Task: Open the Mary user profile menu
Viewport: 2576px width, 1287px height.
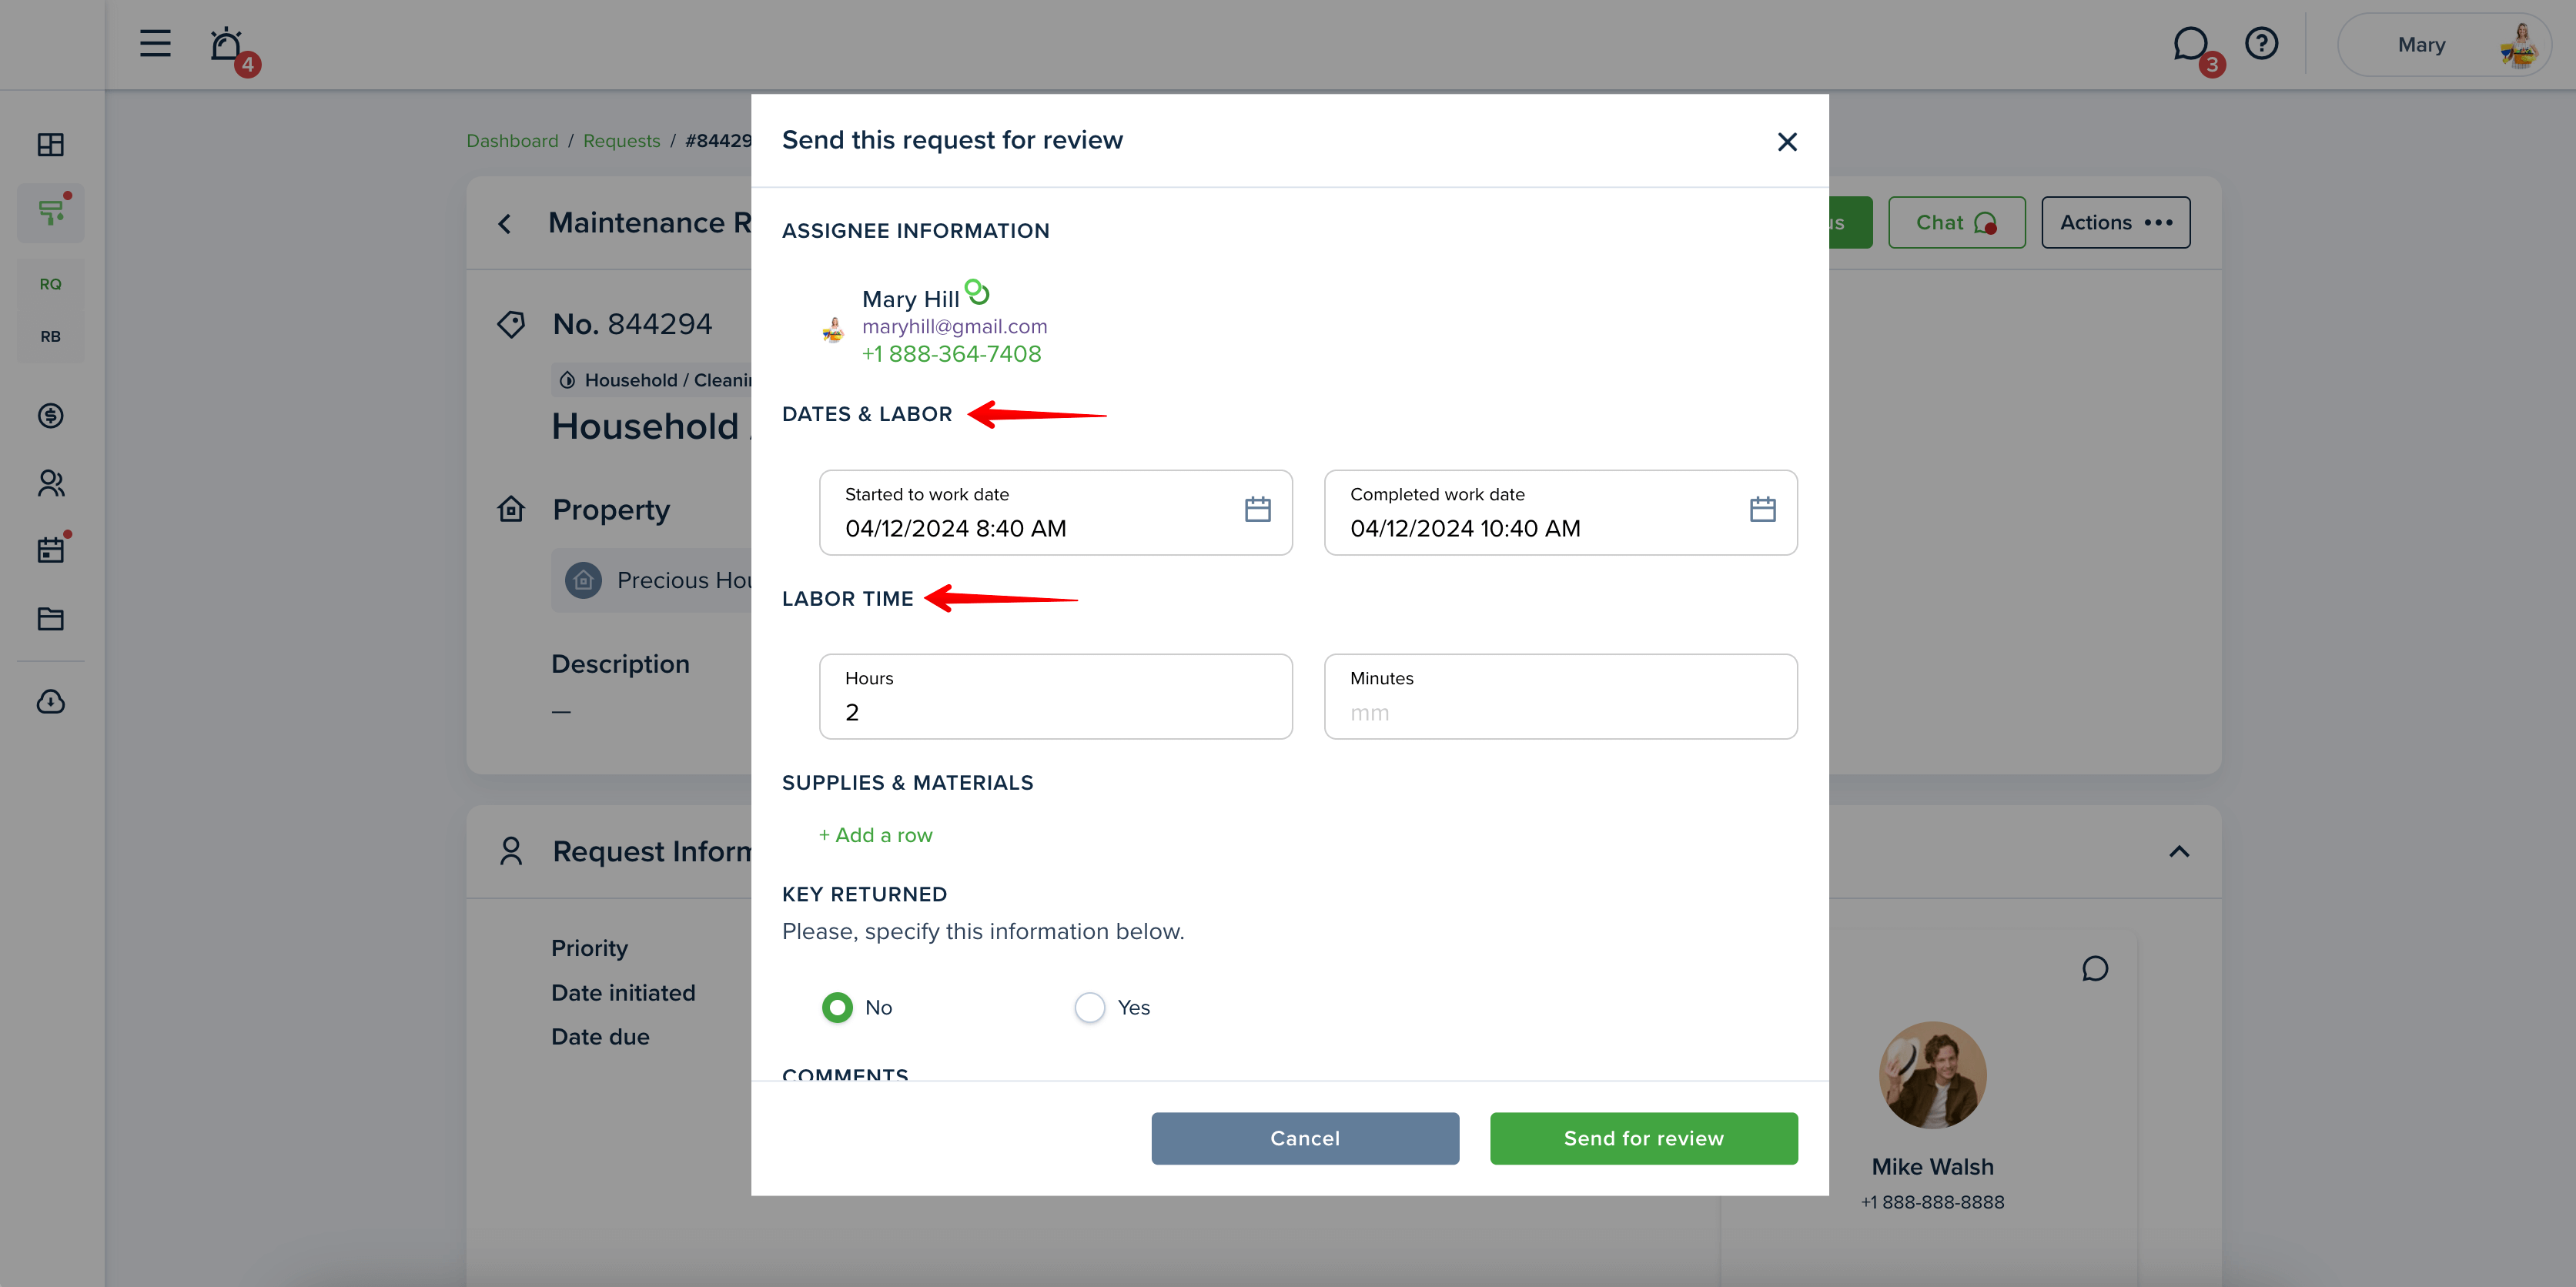Action: coord(2443,44)
